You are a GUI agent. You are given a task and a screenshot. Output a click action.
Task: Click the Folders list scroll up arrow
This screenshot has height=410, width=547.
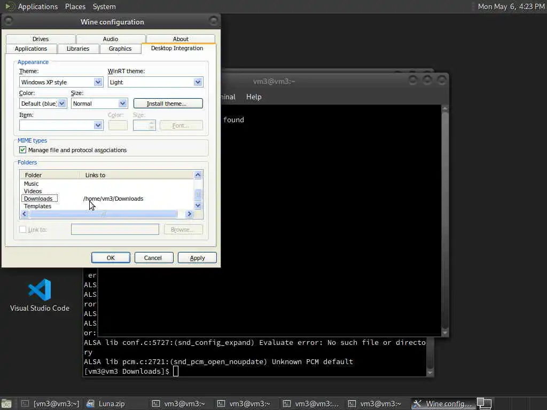coord(198,175)
